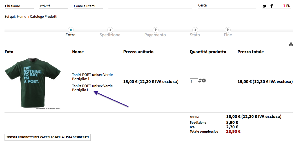The height and width of the screenshot is (143, 301).
Task: Switch language to EN
Action: [288, 6]
